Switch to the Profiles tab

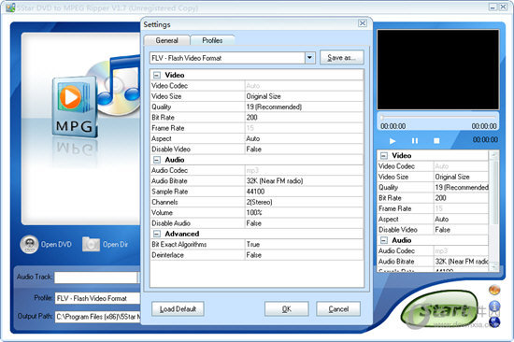[x=212, y=40]
